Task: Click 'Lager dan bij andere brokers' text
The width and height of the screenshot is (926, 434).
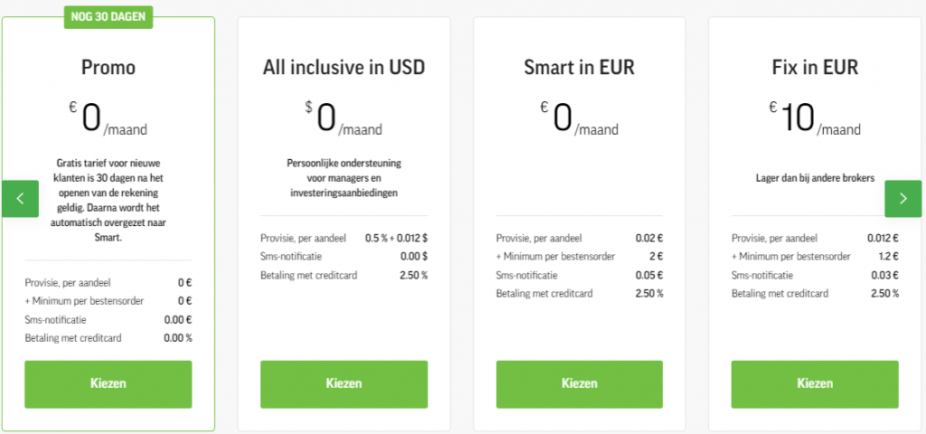Action: tap(815, 178)
